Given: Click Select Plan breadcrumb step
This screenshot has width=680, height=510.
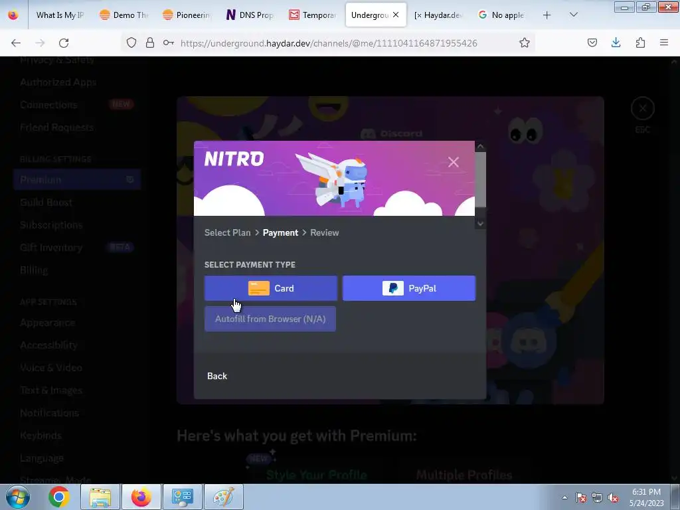Looking at the screenshot, I should [227, 232].
